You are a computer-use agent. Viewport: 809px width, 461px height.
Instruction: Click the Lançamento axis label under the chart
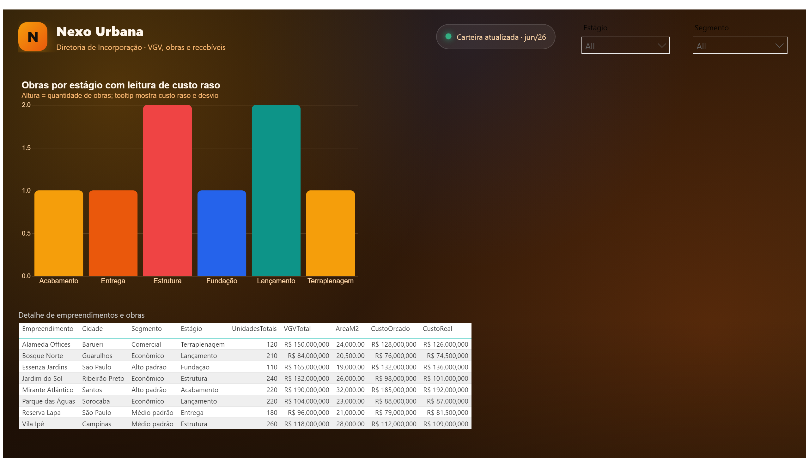(276, 281)
